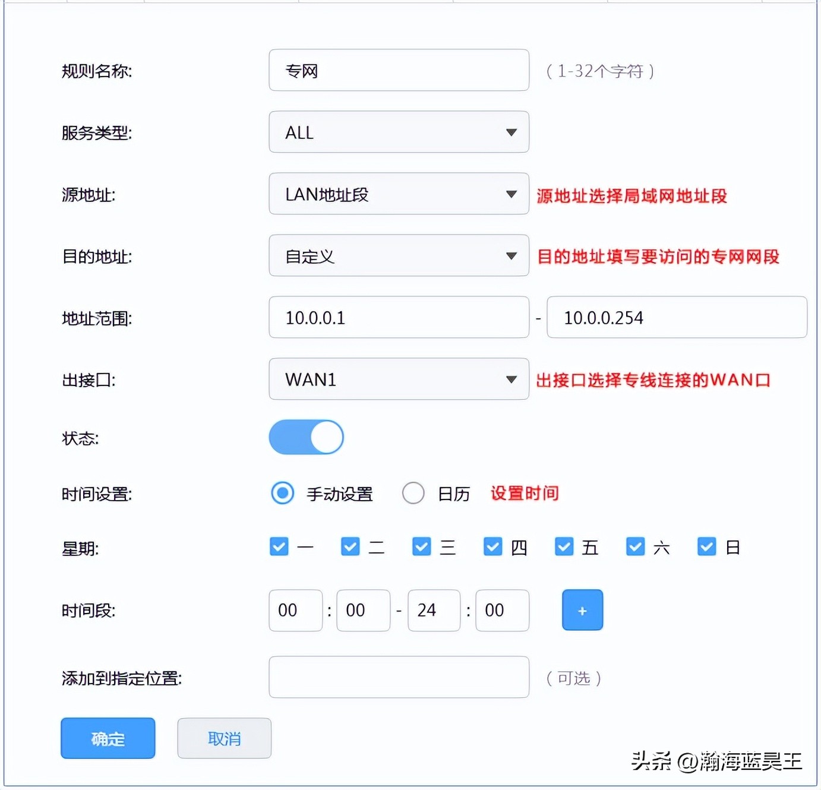Viewport: 821px width, 790px height.
Task: Click the 规则名称 field containing 专网
Action: 398,70
